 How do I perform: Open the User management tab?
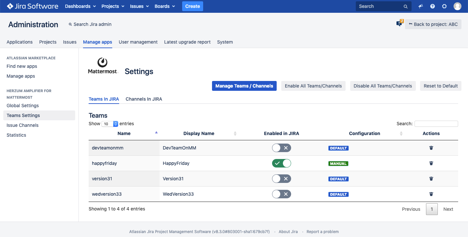pos(138,42)
